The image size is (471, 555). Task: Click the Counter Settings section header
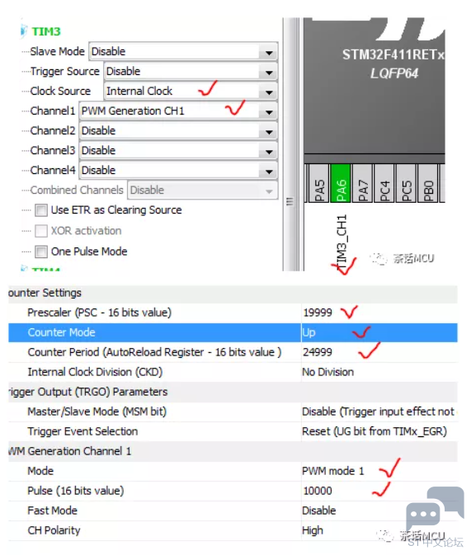(45, 293)
